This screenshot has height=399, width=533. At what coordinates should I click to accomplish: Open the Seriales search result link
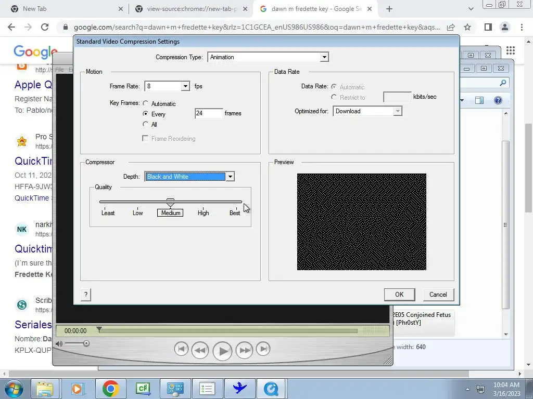click(33, 325)
